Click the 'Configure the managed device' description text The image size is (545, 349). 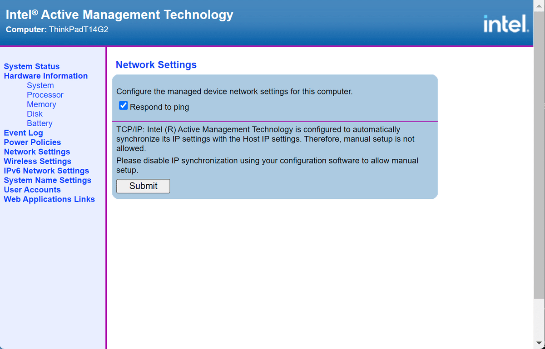tap(234, 92)
